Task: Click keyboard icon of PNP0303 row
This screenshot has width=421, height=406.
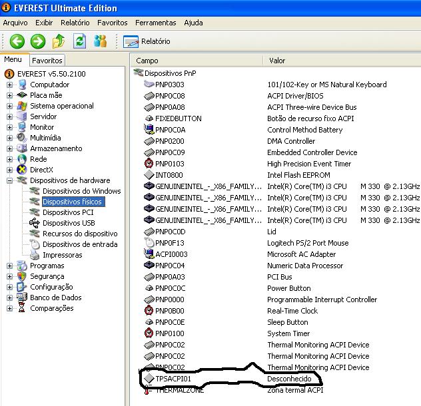Action: tap(149, 85)
